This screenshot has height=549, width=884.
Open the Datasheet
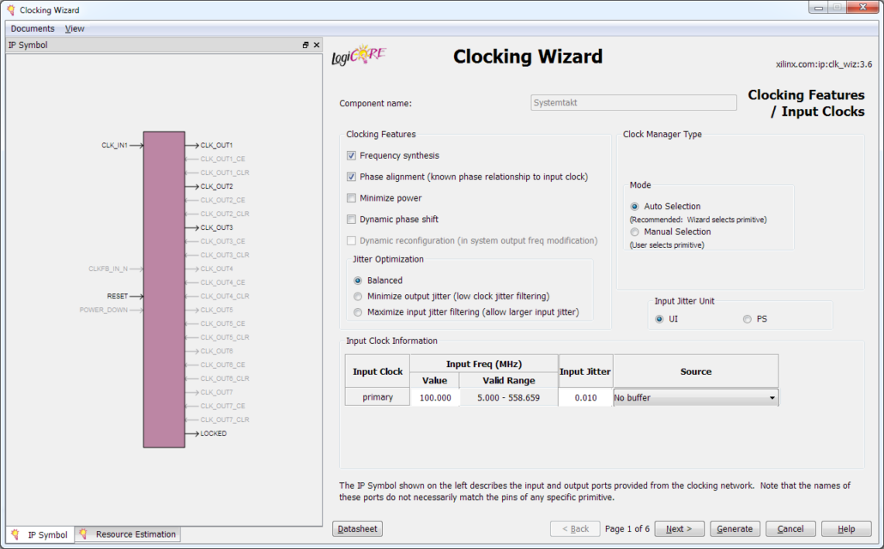(357, 528)
